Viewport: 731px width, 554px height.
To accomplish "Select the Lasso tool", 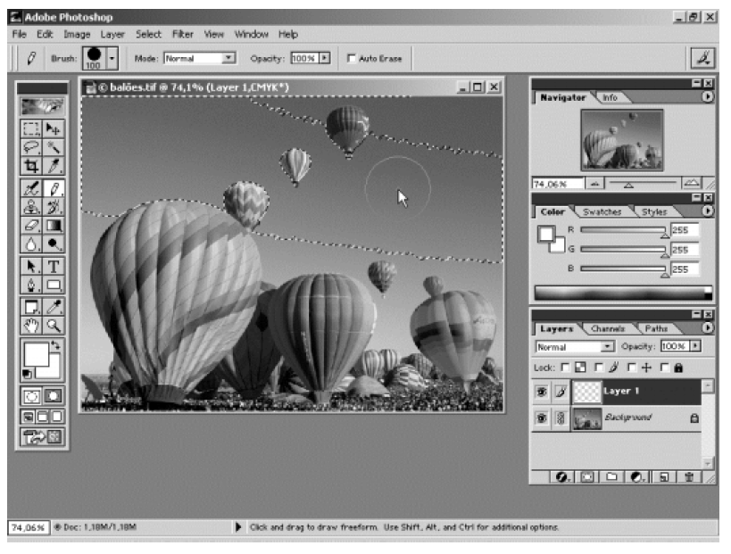I will coord(32,148).
